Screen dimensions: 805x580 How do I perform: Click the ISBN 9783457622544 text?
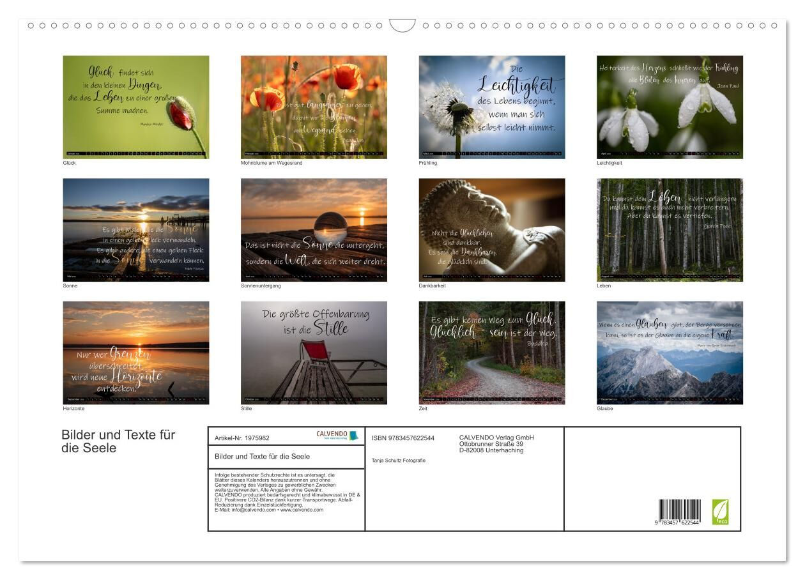point(403,438)
